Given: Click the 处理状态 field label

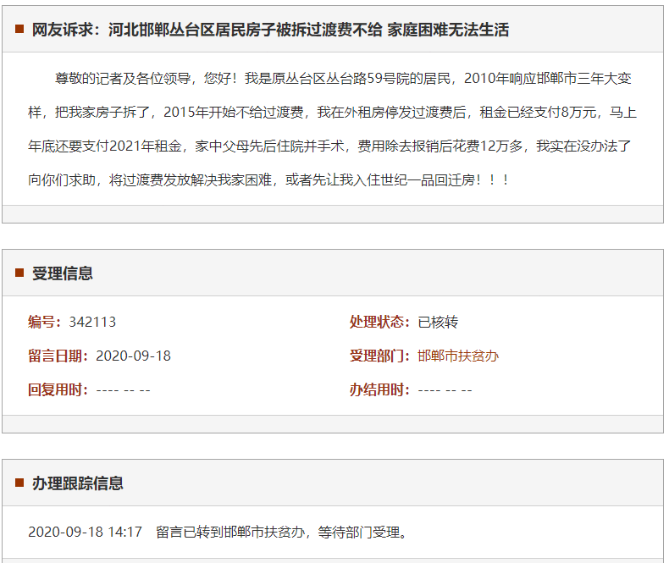Looking at the screenshot, I should click(x=380, y=322).
